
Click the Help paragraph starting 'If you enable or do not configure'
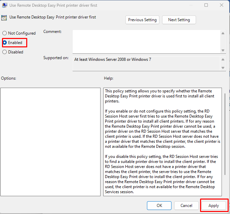[x=162, y=129]
